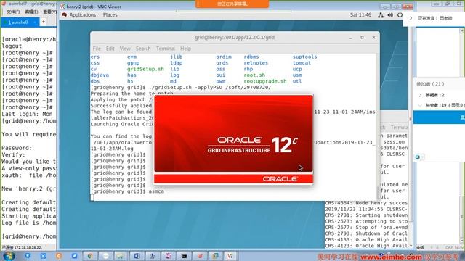Click 'ordim' in the directory listing

click(224, 57)
